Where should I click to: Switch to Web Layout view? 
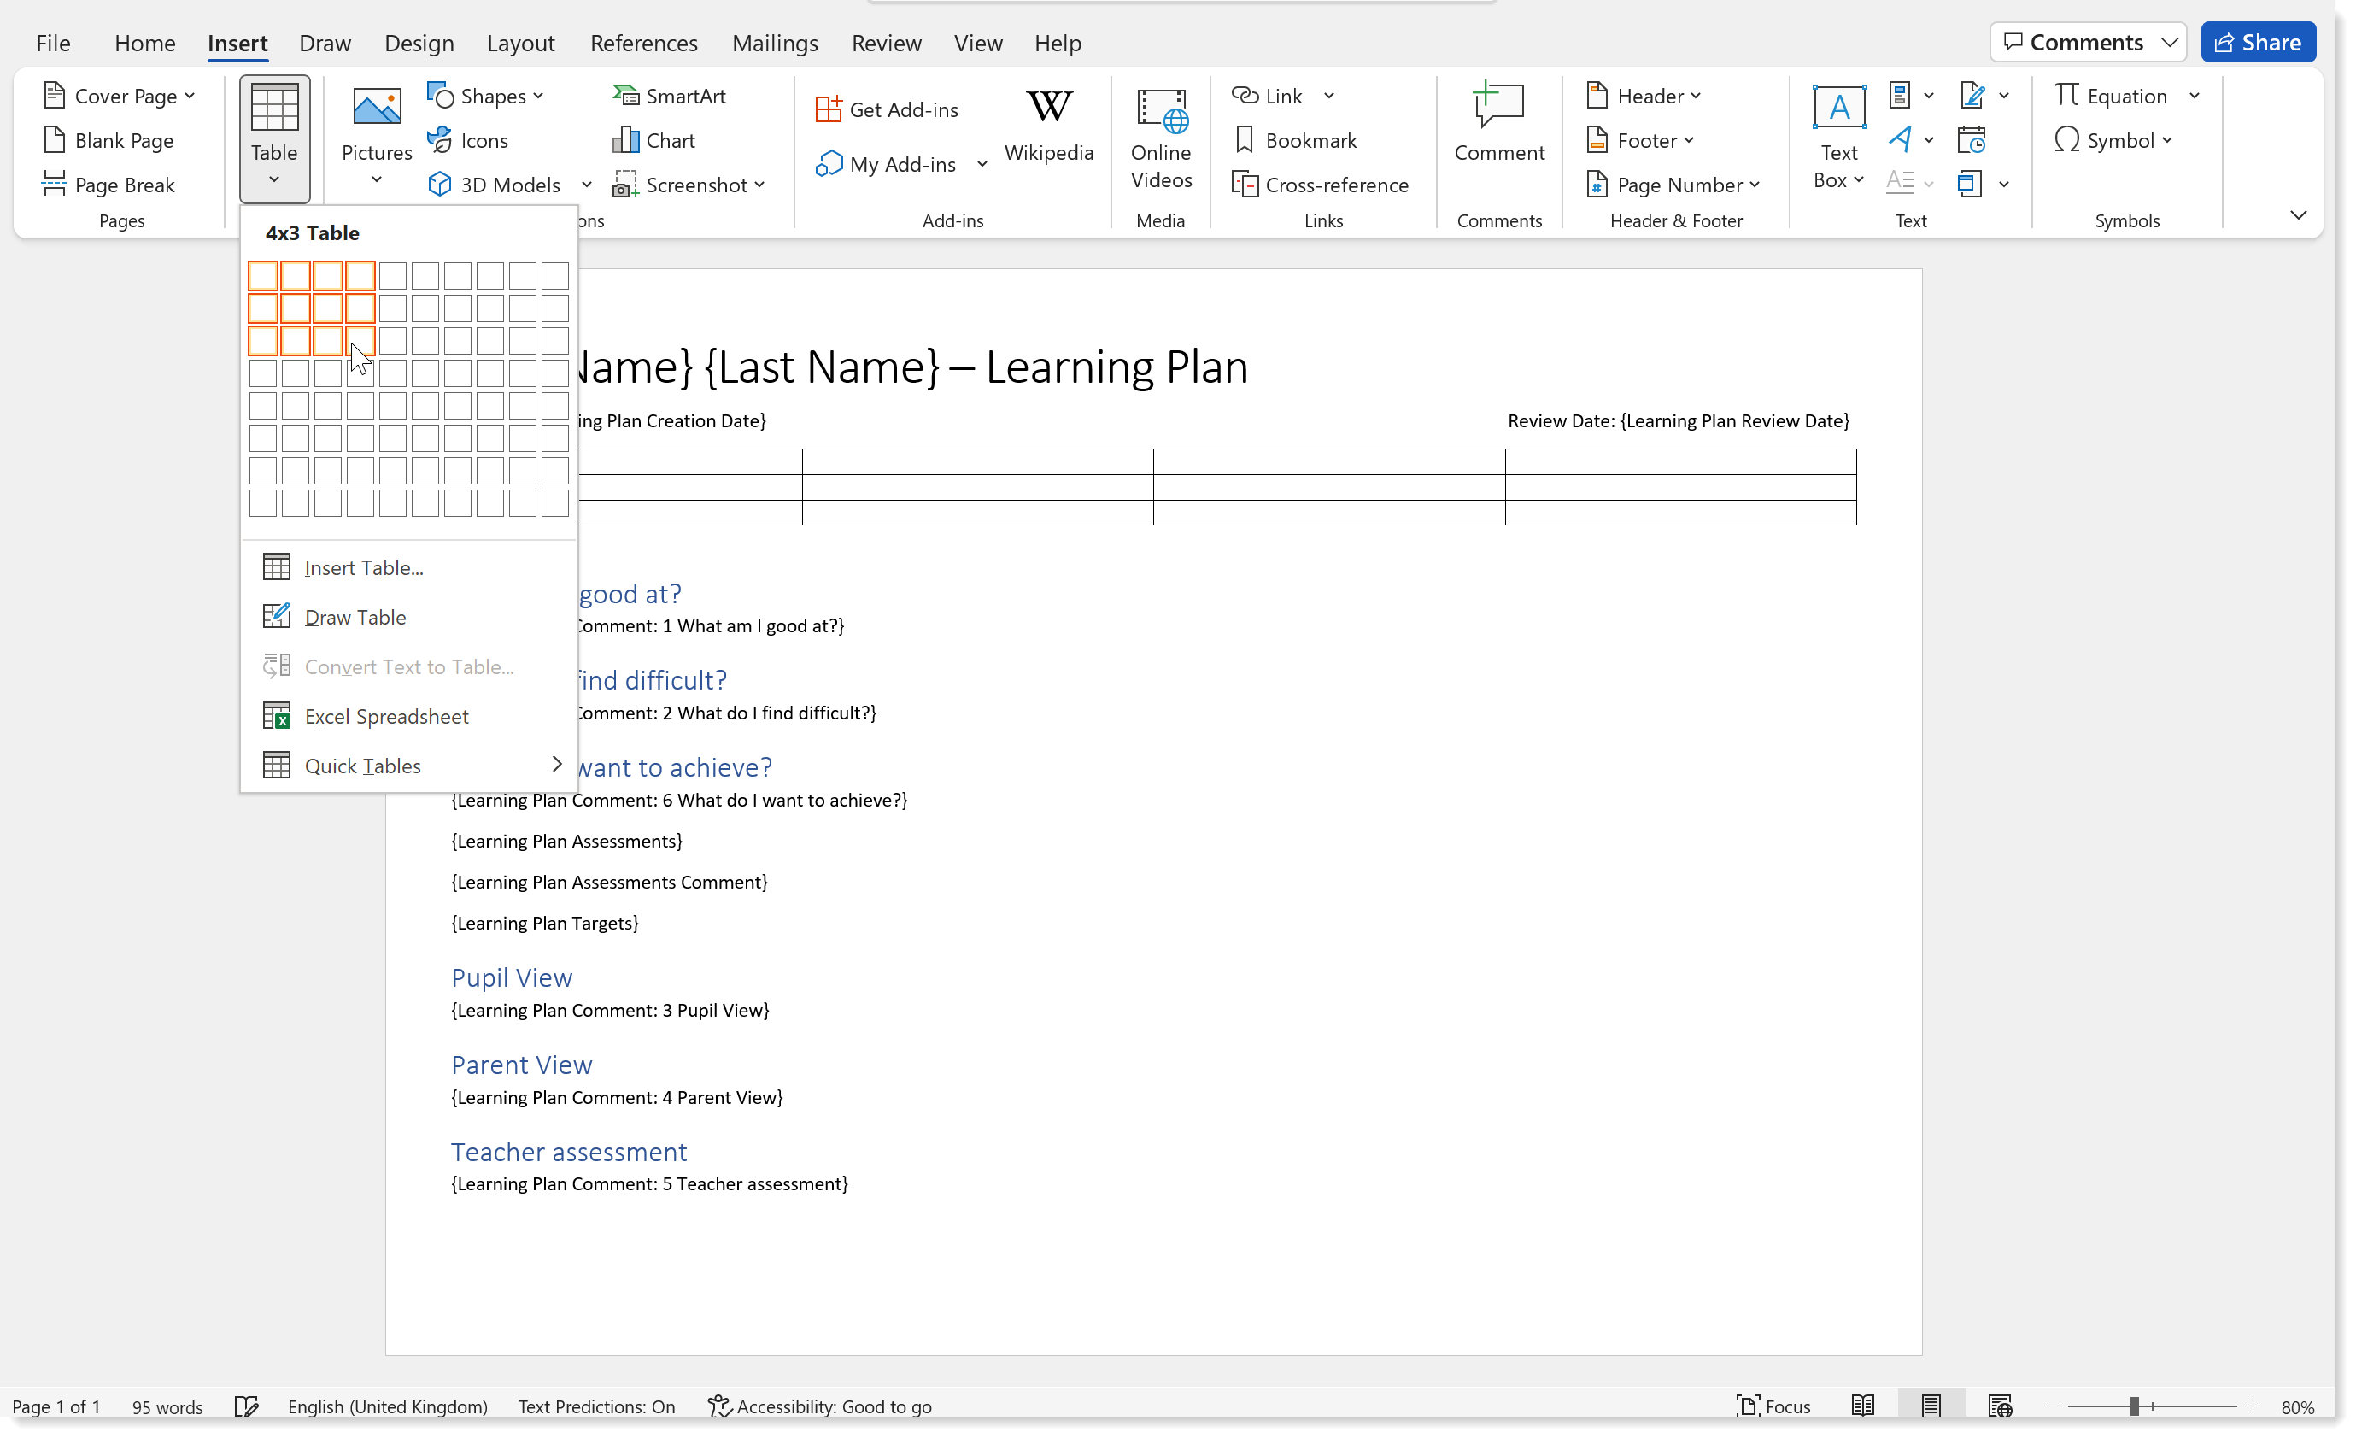point(1999,1406)
